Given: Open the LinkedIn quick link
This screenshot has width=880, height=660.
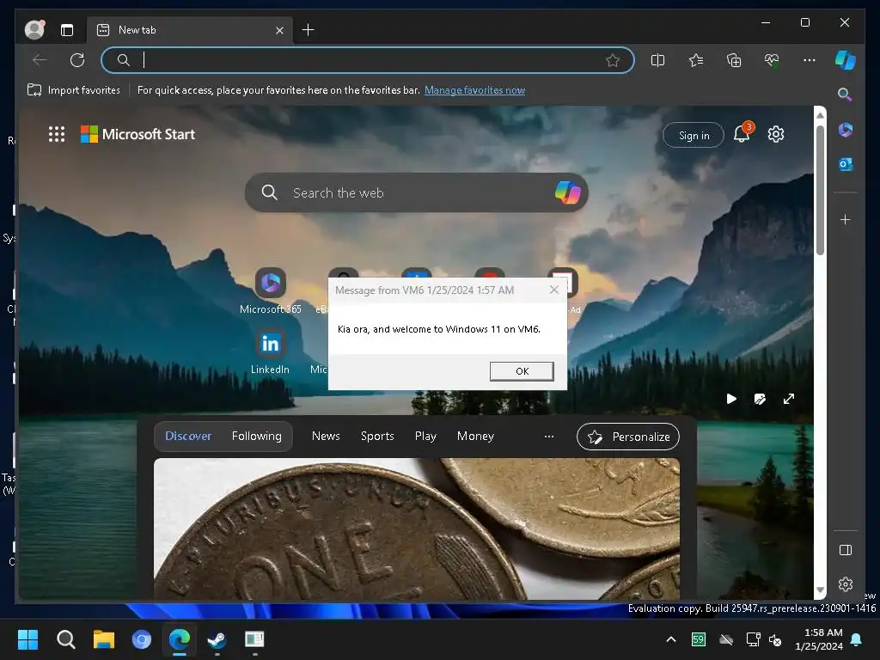Looking at the screenshot, I should pyautogui.click(x=270, y=352).
